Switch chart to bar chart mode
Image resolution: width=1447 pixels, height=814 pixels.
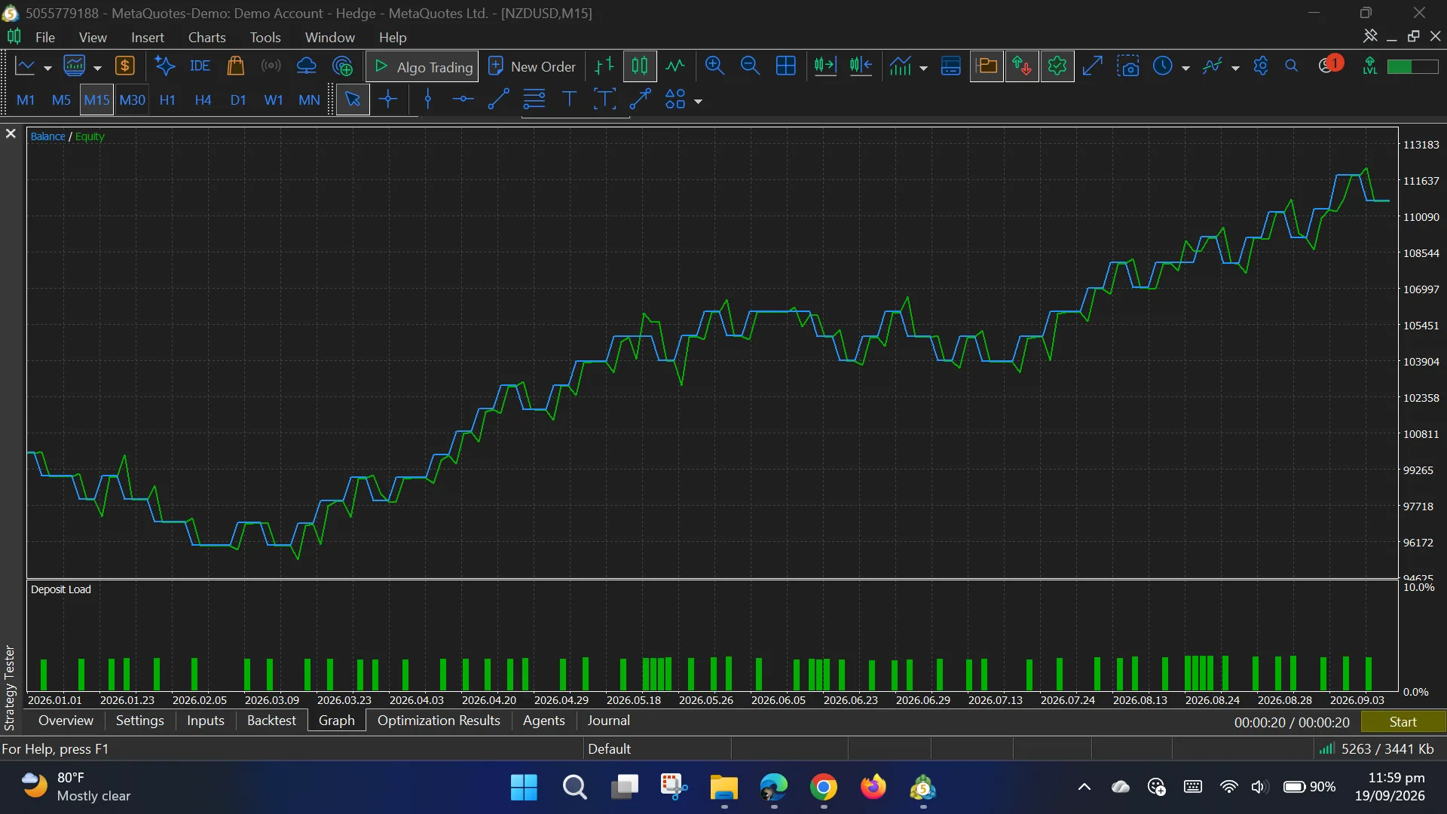click(x=604, y=66)
